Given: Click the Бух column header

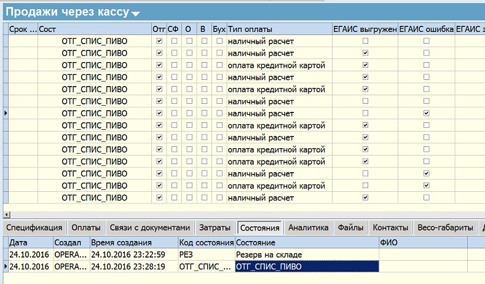Looking at the screenshot, I should (x=219, y=29).
